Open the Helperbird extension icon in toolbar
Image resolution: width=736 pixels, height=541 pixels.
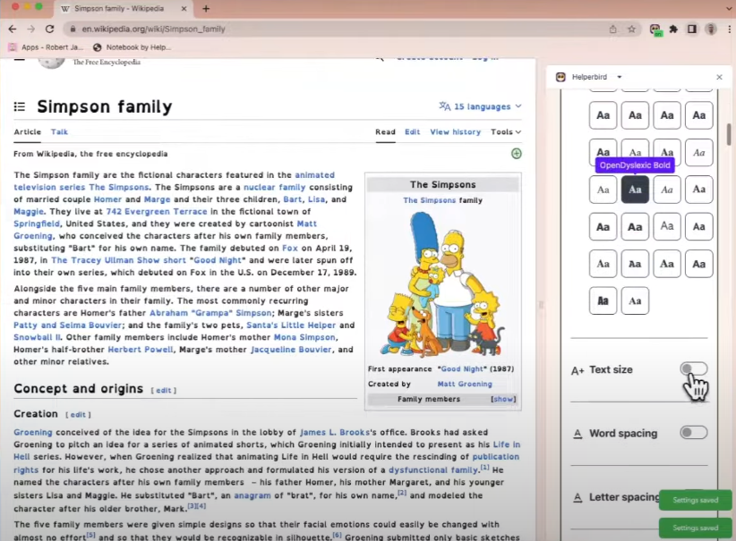(x=655, y=30)
